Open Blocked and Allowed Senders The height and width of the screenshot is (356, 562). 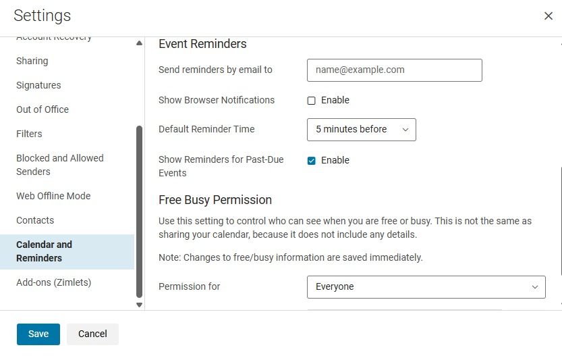(x=60, y=165)
